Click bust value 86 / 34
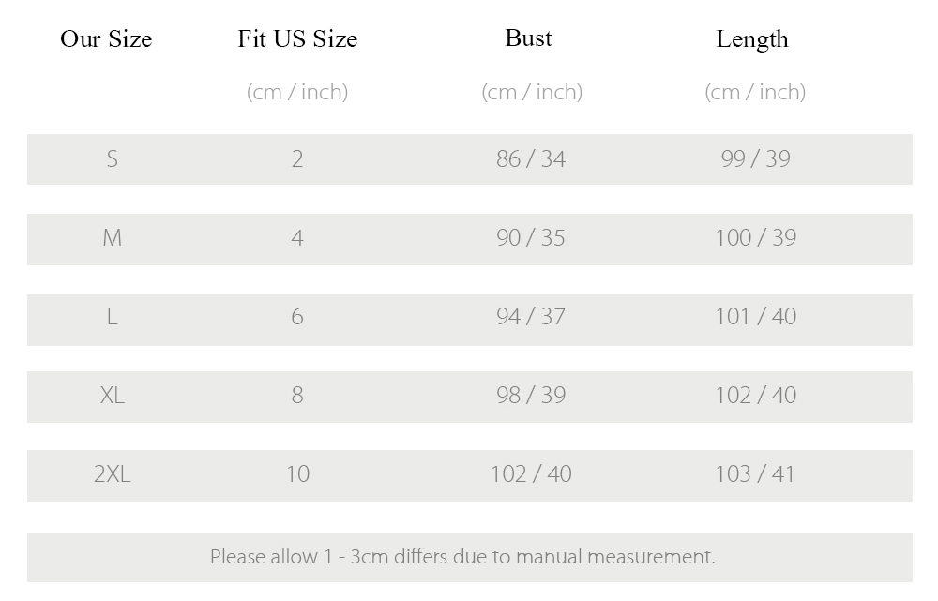 tap(531, 159)
